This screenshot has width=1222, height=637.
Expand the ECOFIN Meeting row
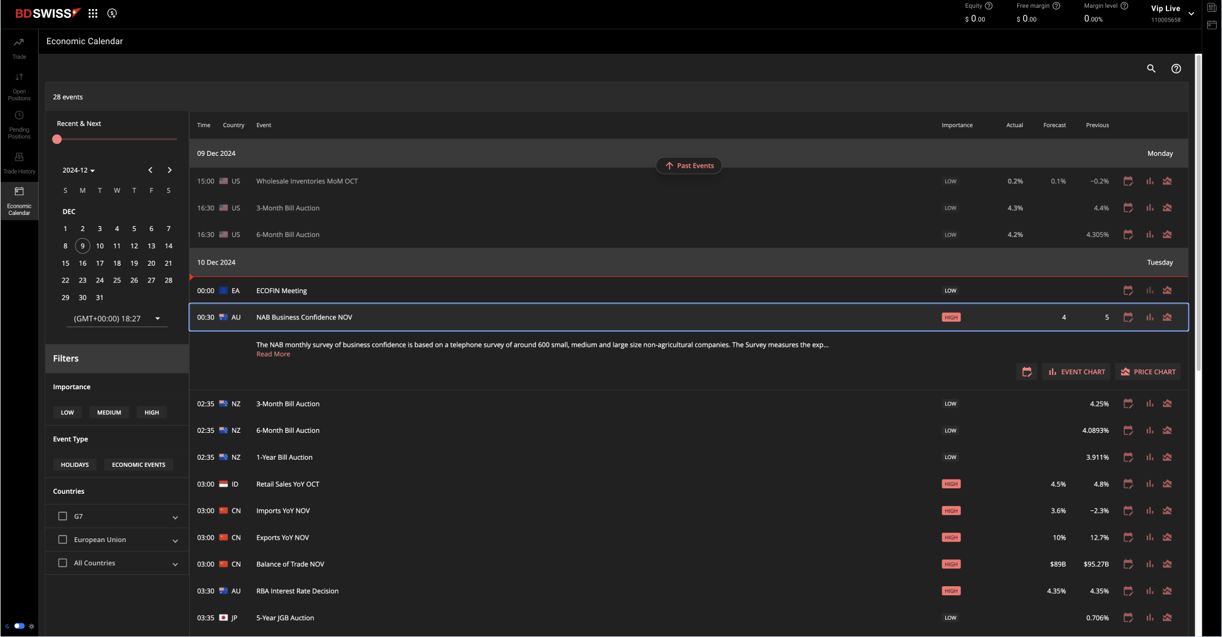689,291
